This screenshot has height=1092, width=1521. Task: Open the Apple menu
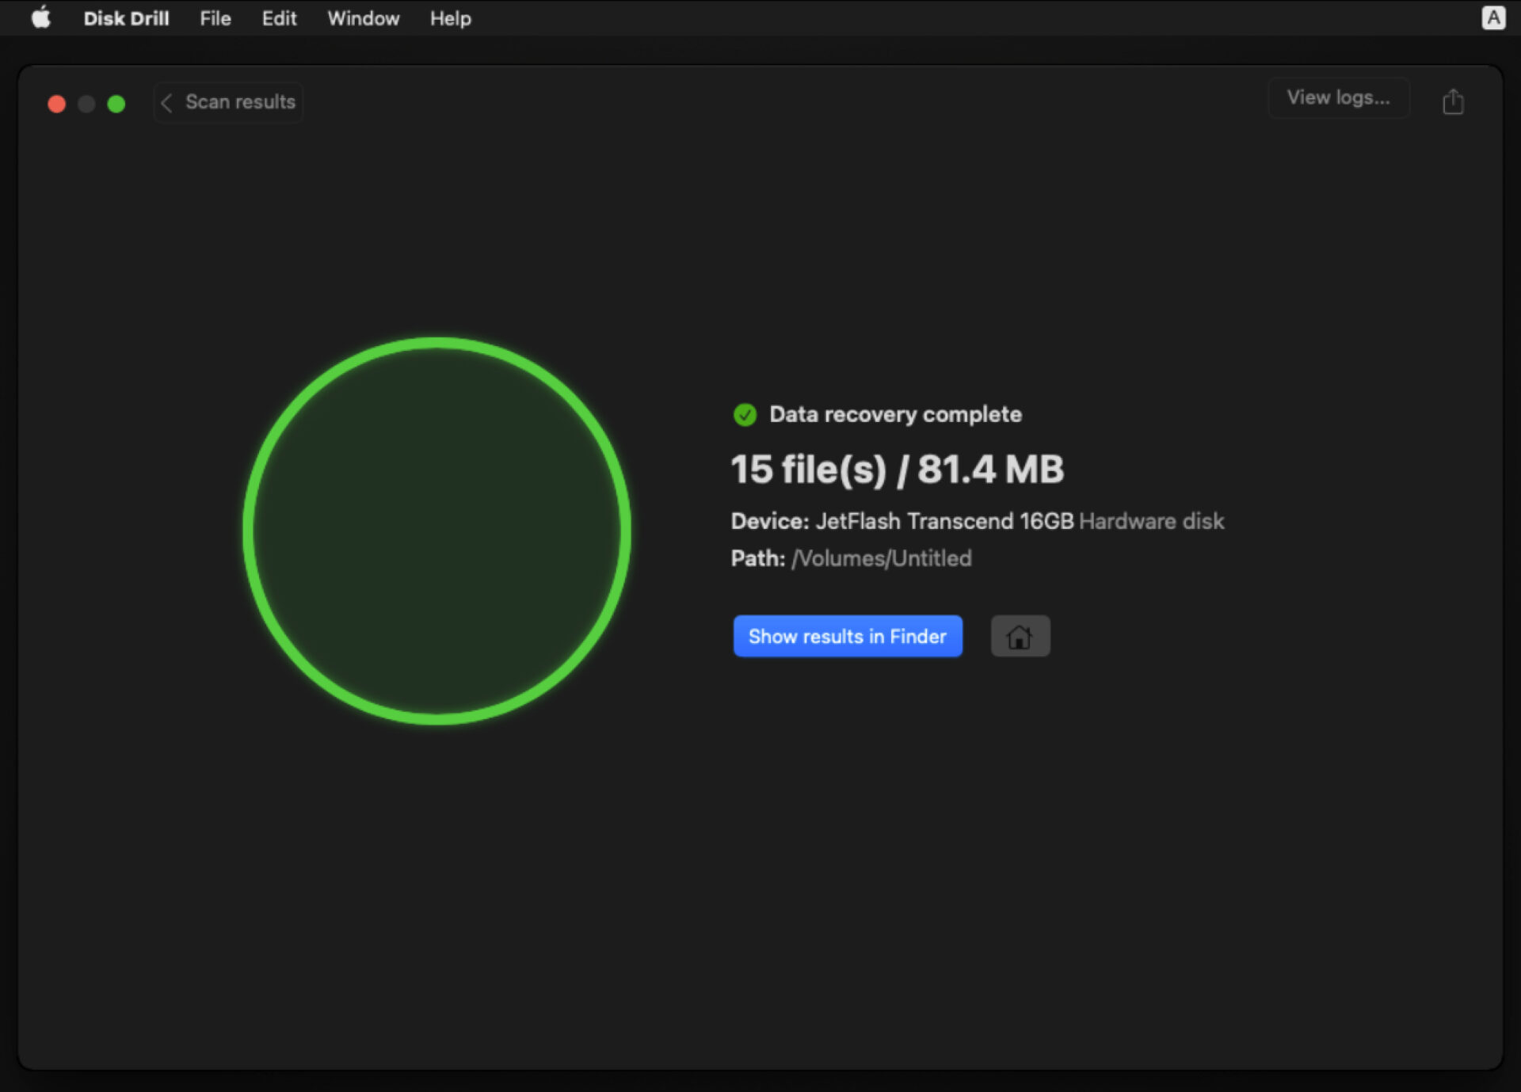[x=41, y=17]
